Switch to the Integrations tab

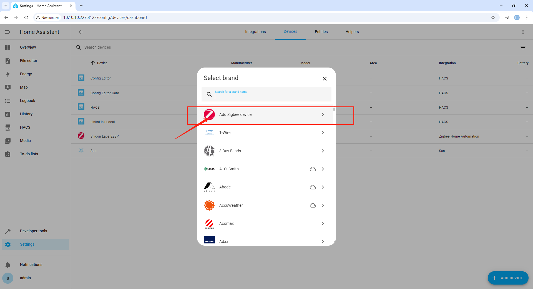coord(255,32)
